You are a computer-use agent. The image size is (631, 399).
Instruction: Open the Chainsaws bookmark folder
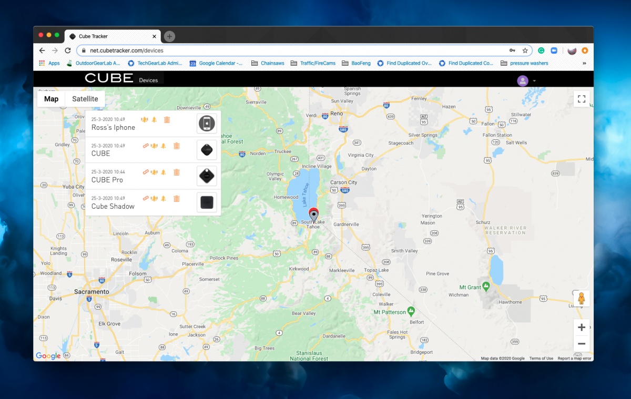[268, 63]
